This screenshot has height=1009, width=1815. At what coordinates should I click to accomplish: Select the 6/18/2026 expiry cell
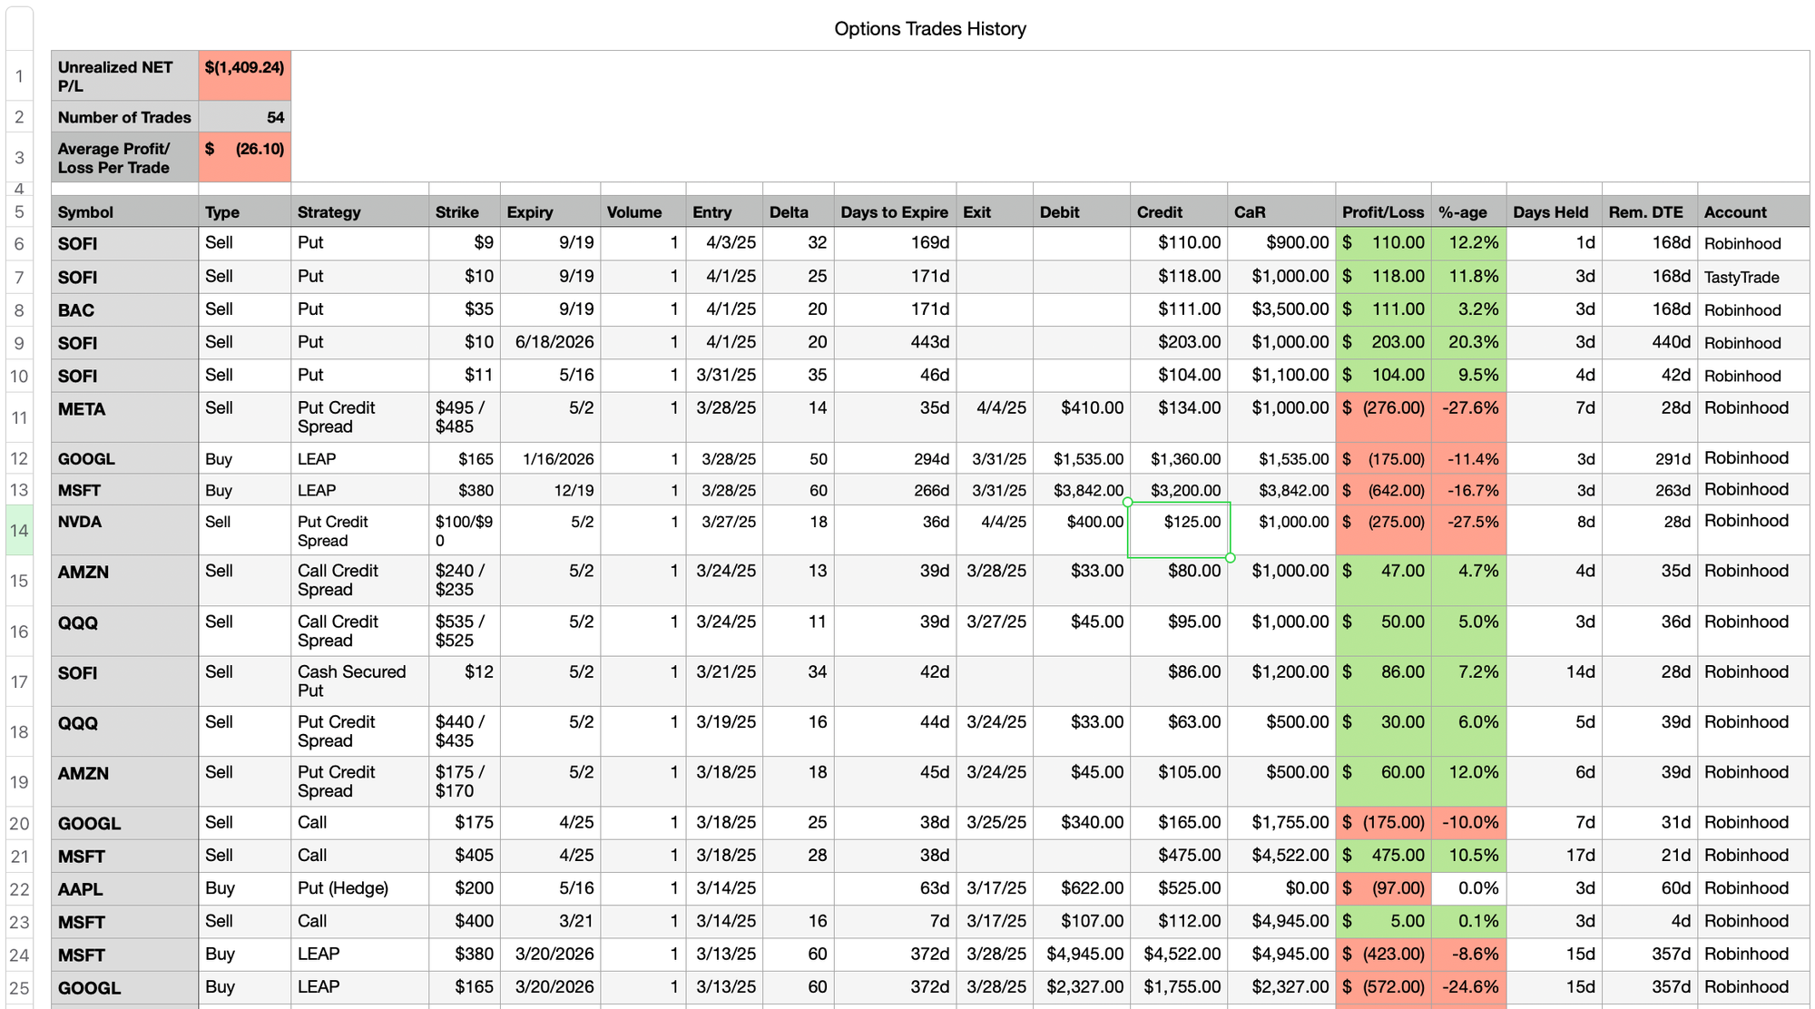(550, 343)
